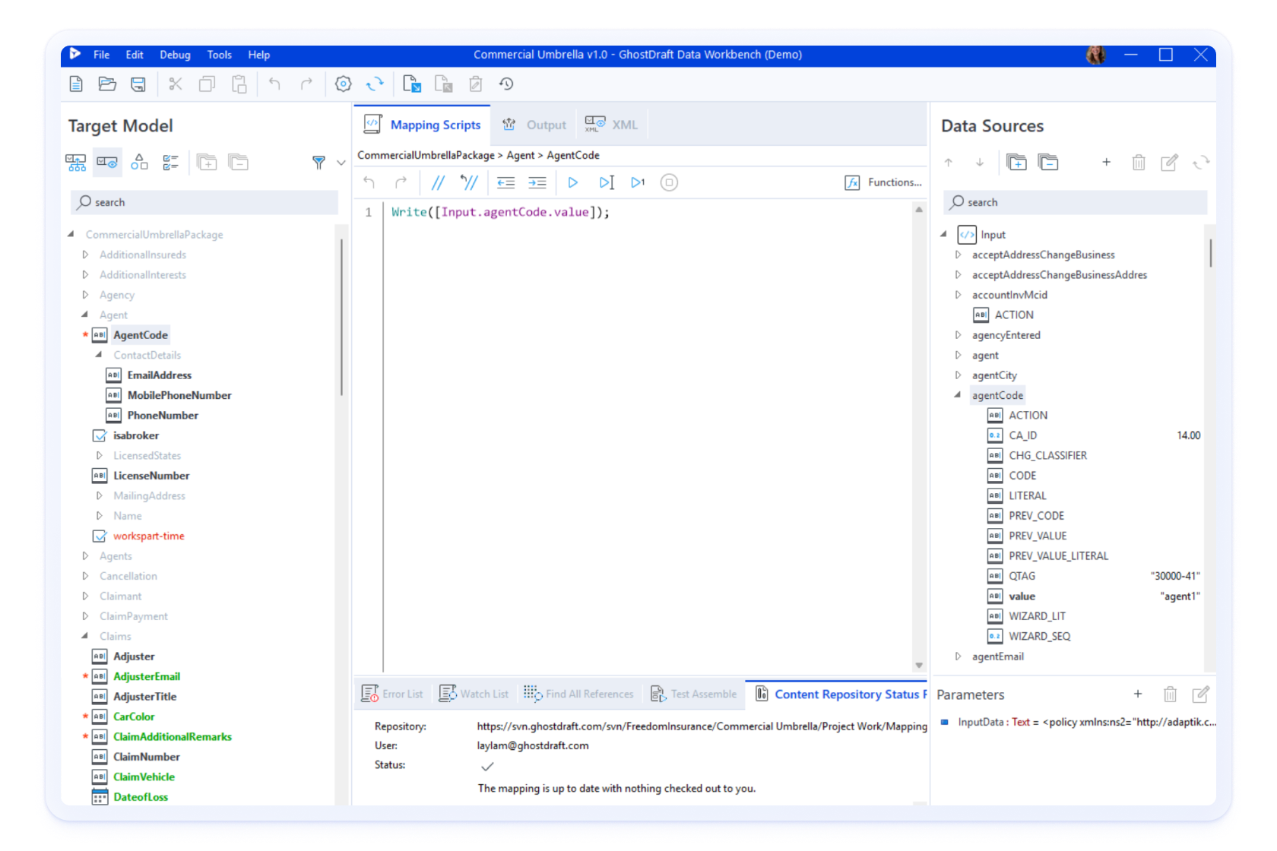The width and height of the screenshot is (1277, 851).
Task: Open the Debug menu
Action: point(175,55)
